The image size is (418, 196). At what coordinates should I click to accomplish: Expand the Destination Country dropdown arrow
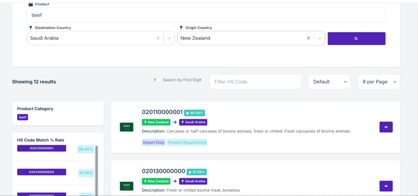point(169,38)
